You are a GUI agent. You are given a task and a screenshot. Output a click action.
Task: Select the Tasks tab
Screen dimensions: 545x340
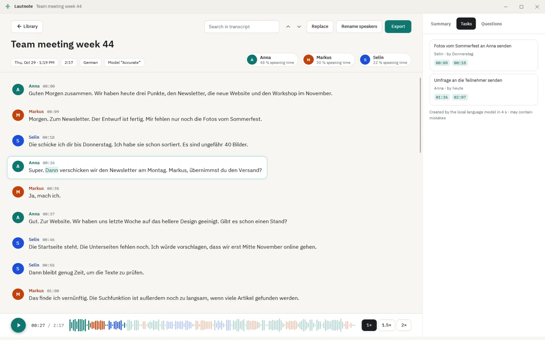466,24
